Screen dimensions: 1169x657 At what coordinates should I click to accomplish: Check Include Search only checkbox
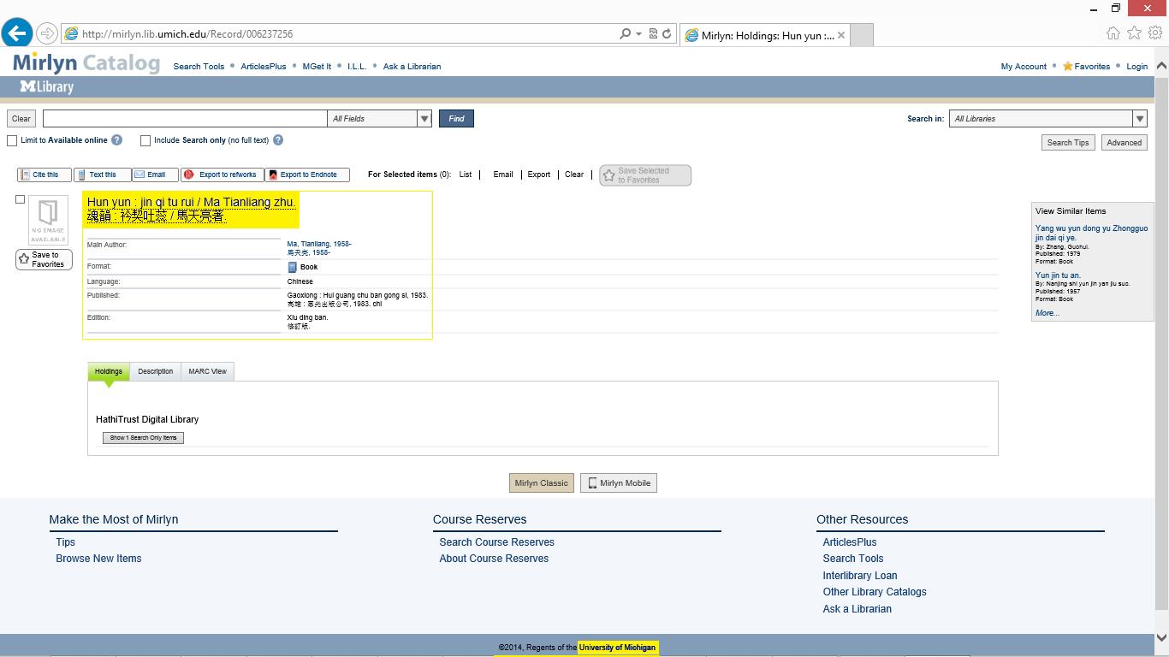pyautogui.click(x=145, y=140)
